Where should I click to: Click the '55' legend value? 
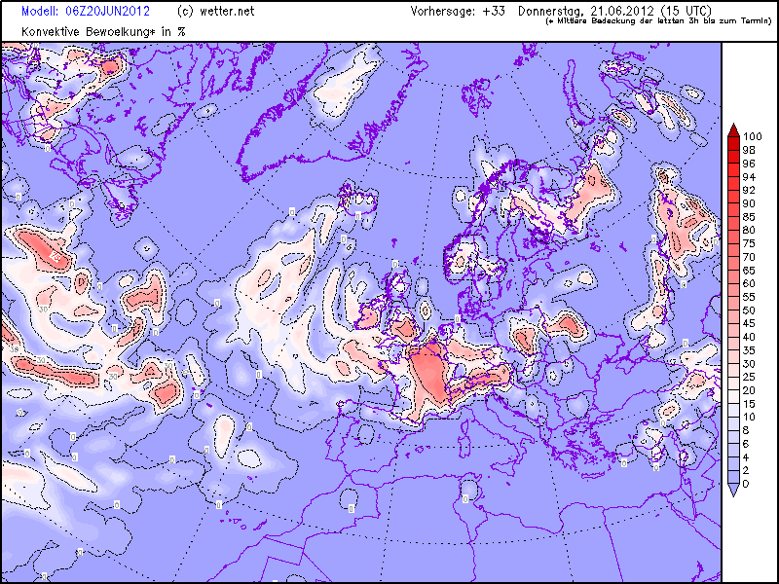click(x=749, y=297)
